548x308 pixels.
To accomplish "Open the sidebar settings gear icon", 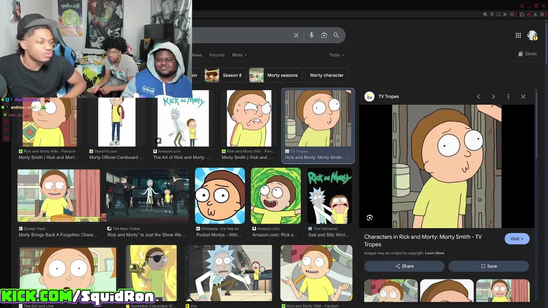I will (6, 138).
